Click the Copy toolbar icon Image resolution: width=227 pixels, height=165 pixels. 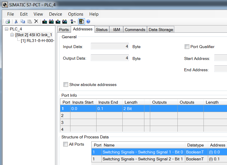[x=23, y=21]
